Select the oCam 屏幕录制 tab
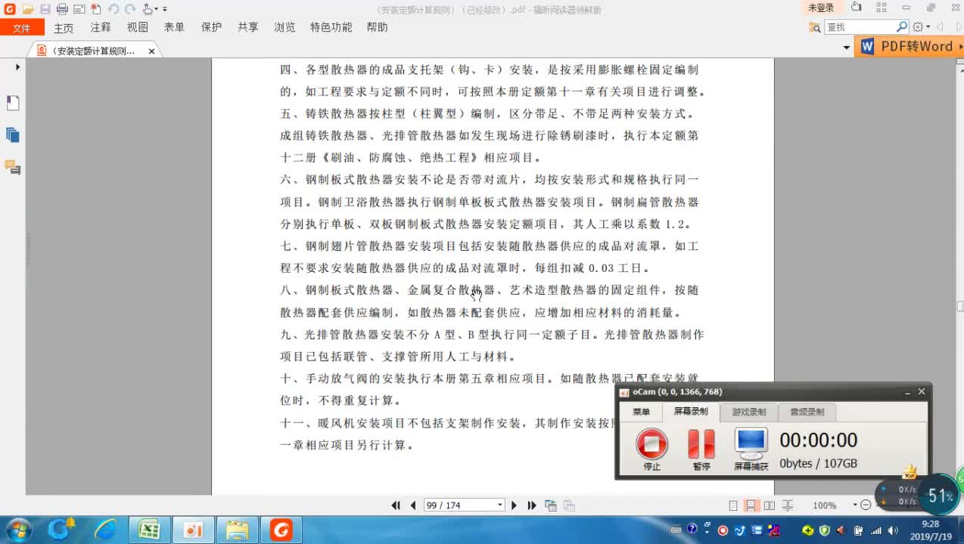Viewport: 964px width, 544px height. 691,412
